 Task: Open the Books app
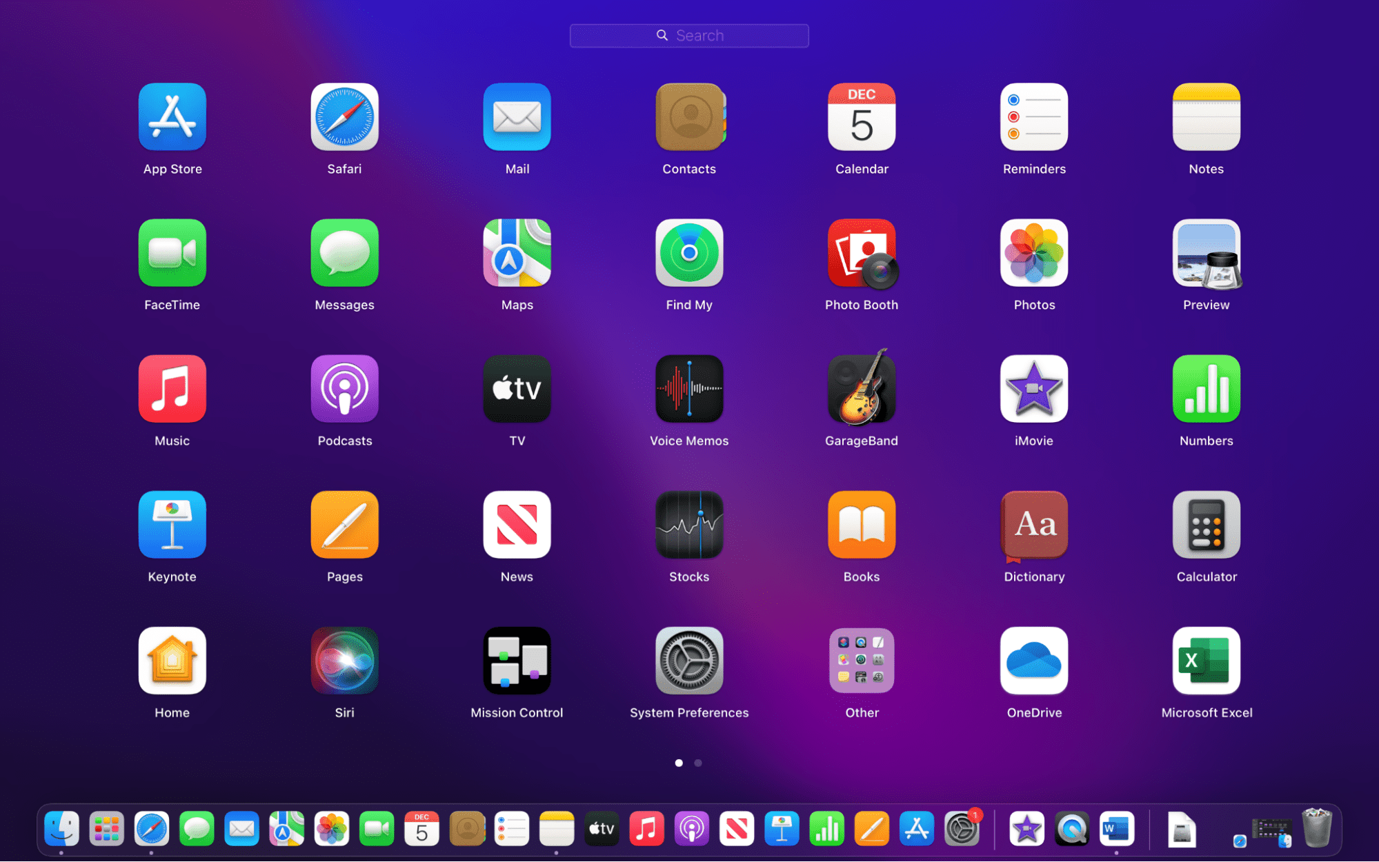[862, 525]
